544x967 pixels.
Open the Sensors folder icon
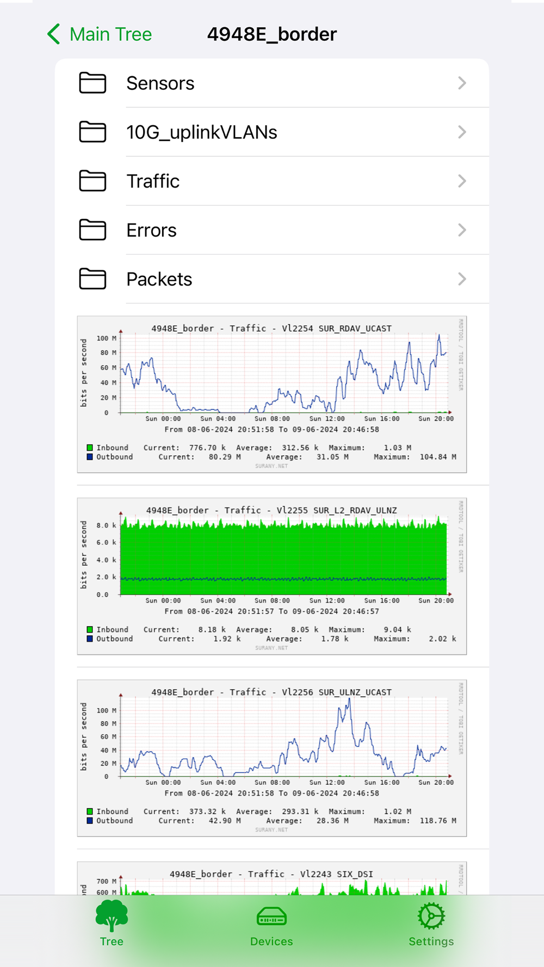(92, 83)
